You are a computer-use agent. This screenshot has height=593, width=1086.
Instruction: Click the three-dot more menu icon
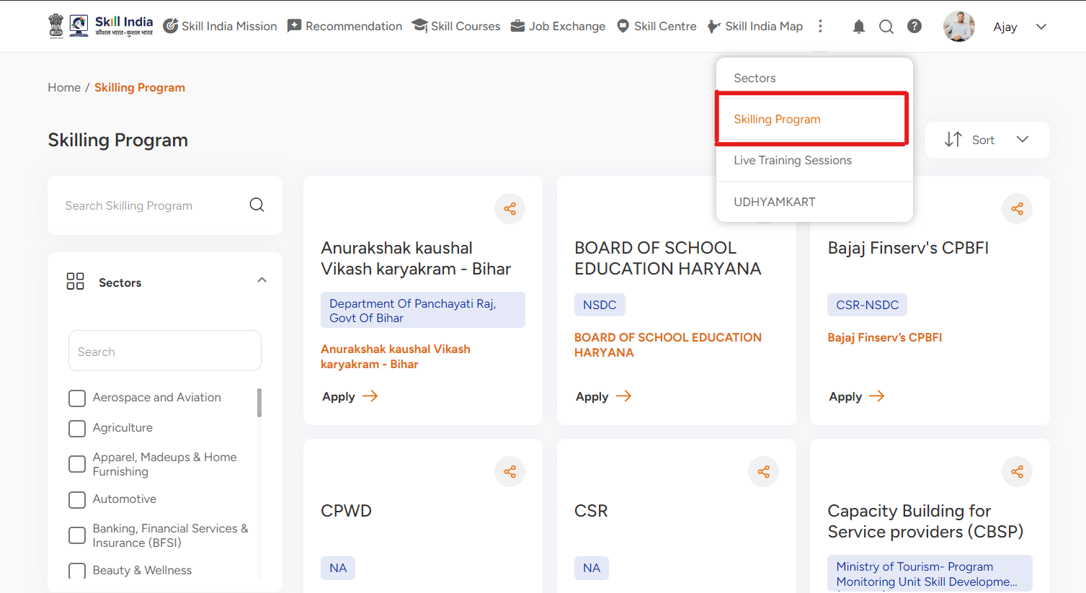820,26
